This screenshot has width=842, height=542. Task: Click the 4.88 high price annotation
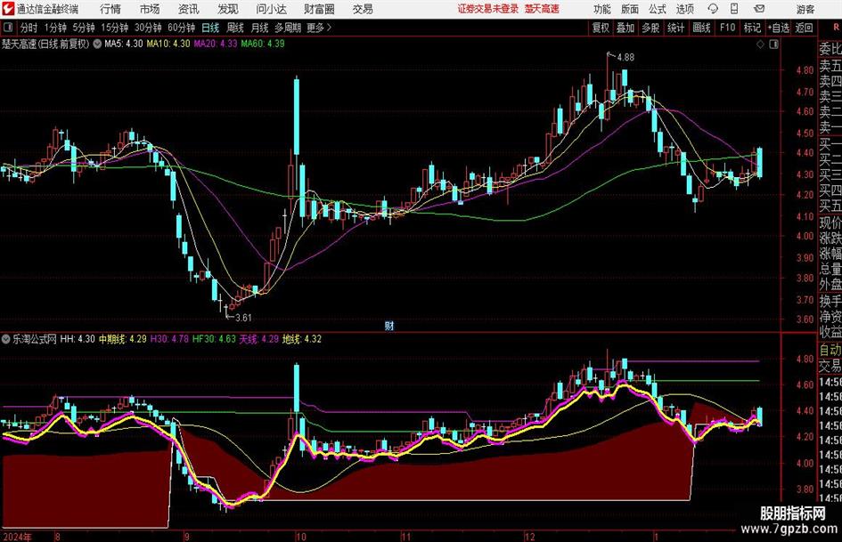[x=625, y=58]
